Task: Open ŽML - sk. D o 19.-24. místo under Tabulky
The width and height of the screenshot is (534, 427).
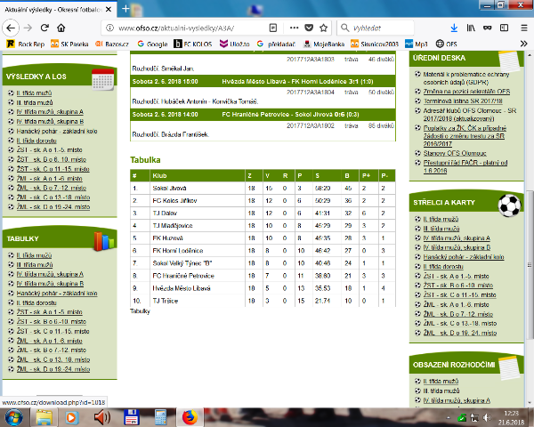Action: 53,369
